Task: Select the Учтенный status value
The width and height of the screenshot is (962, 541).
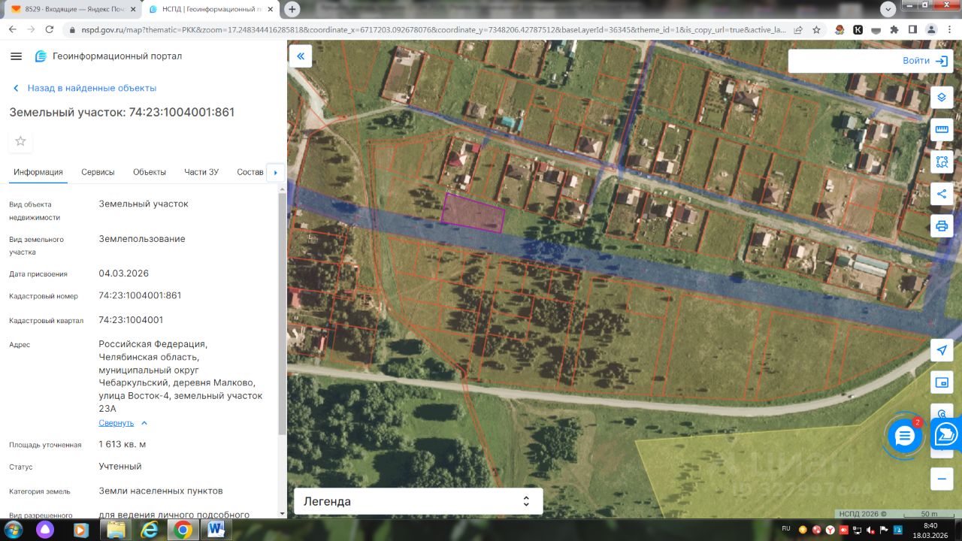Action: click(x=120, y=467)
